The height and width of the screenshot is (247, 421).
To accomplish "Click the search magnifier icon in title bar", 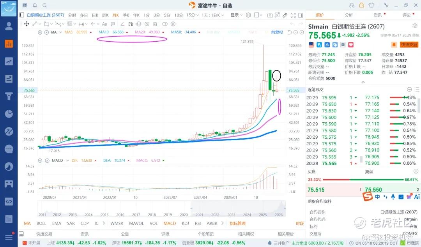I will pyautogui.click(x=44, y=5).
